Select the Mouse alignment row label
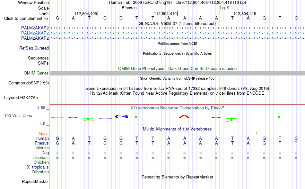The image size is (305, 189). [x=42, y=148]
